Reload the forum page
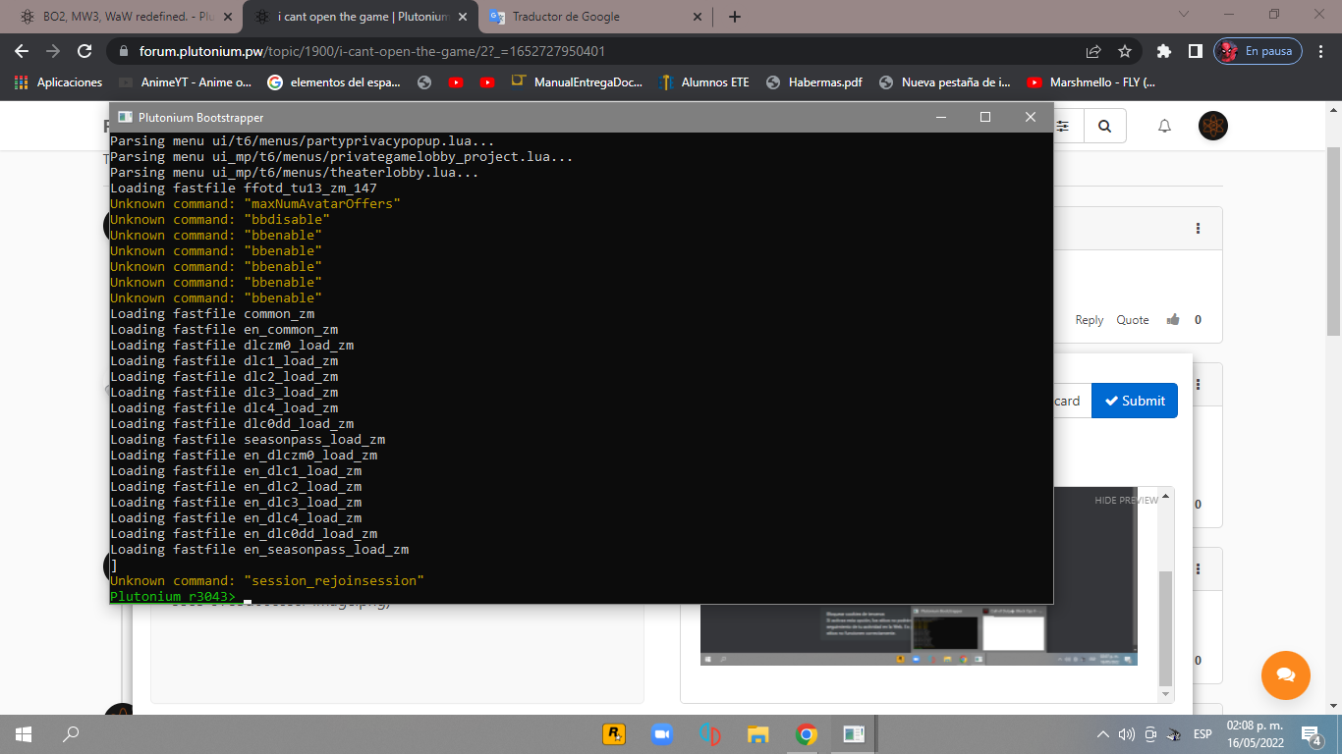Viewport: 1342px width, 754px height. tap(84, 51)
